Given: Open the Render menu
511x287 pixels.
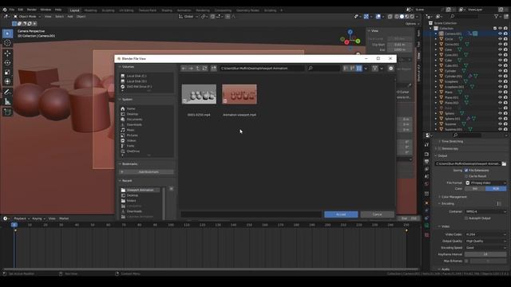Looking at the screenshot, I should pyautogui.click(x=32, y=10).
